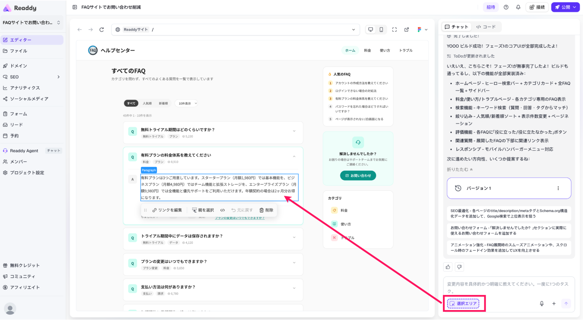
Task: Select the 料金 nav tab
Action: click(367, 50)
